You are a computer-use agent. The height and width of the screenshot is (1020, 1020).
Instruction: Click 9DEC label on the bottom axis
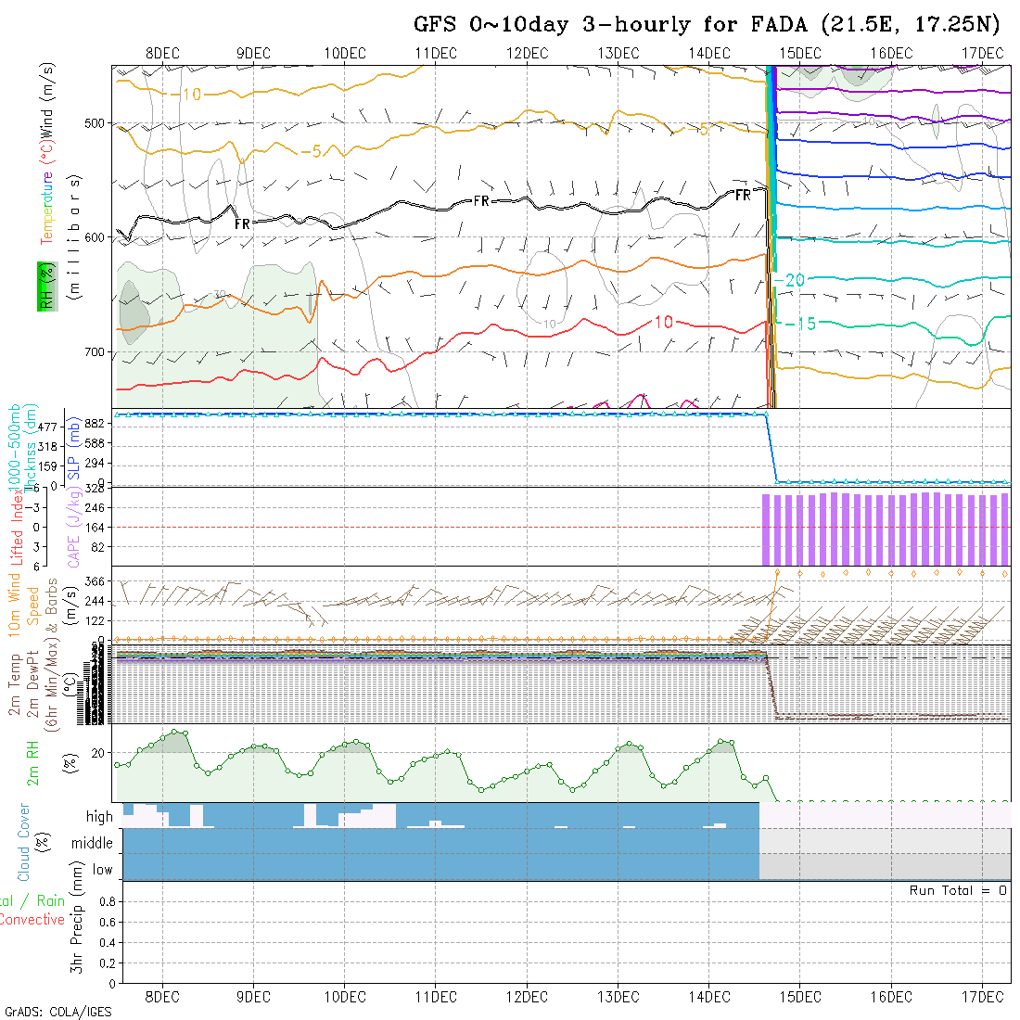253,997
